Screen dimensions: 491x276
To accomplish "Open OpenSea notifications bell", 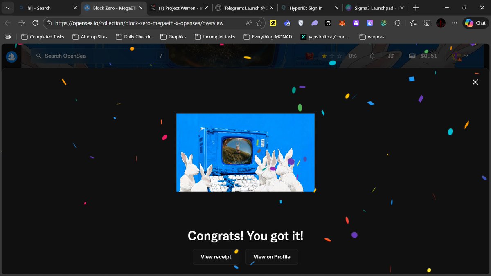I will [372, 56].
